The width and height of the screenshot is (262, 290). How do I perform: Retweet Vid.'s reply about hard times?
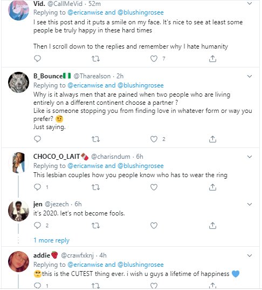(95, 59)
